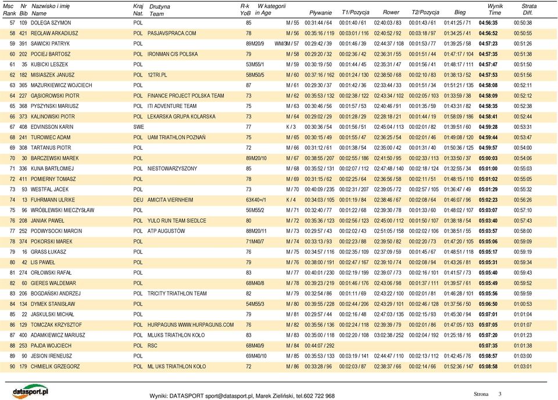Select team NIESTOWARZYSZONY
The width and height of the screenshot is (558, 400).
172,168
